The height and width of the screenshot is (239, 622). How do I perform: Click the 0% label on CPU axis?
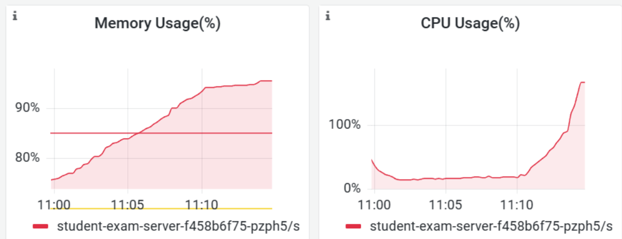(x=351, y=188)
